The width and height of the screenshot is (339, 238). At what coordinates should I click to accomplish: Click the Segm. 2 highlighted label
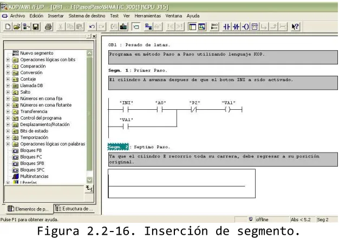tap(118, 147)
